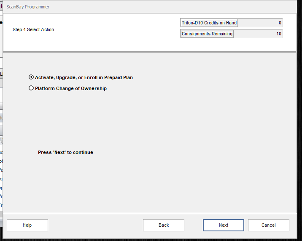Viewport: 302px width, 241px height.
Task: Click the ScanBay Programmer title bar
Action: (x=127, y=7)
